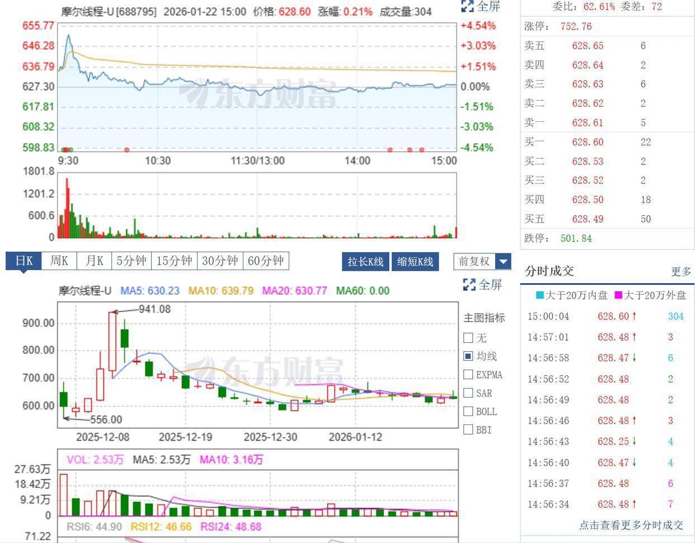Click the 941.08 high price marker
The width and height of the screenshot is (695, 543).
[x=154, y=309]
